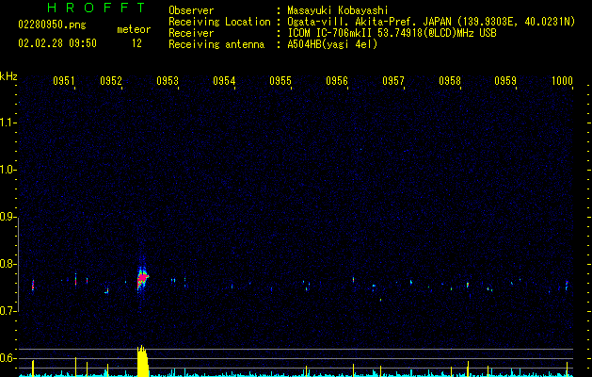Click the 0952 time marker

point(111,81)
